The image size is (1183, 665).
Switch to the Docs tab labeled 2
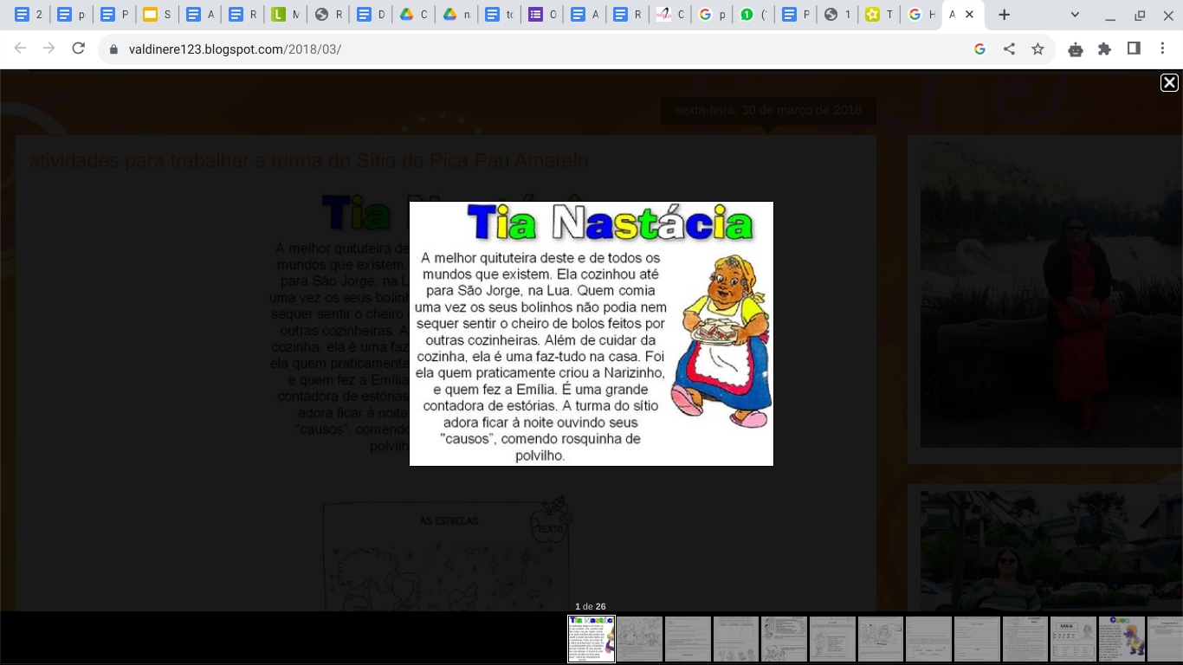coord(29,15)
